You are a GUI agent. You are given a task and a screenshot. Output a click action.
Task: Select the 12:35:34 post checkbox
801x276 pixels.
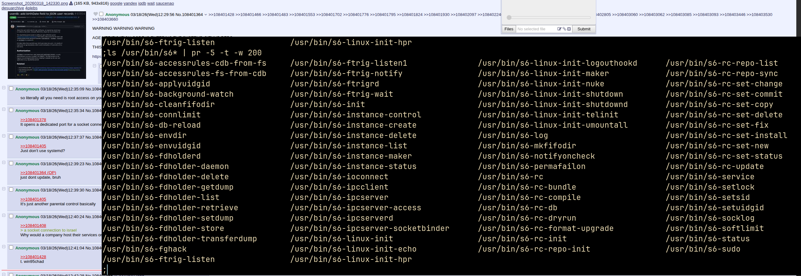pos(11,110)
